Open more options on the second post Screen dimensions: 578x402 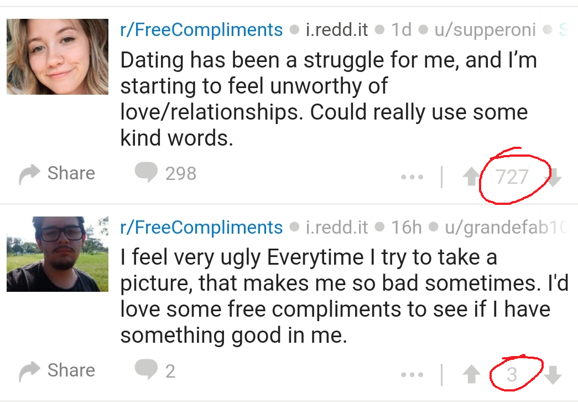click(412, 375)
